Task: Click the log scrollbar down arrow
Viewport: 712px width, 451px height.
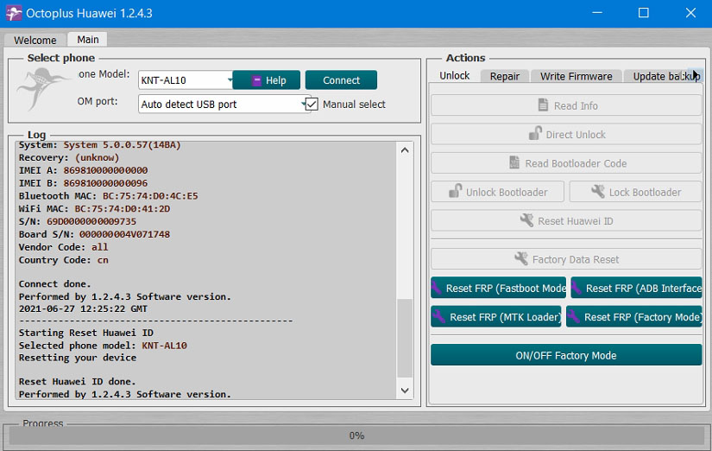Action: [x=405, y=390]
